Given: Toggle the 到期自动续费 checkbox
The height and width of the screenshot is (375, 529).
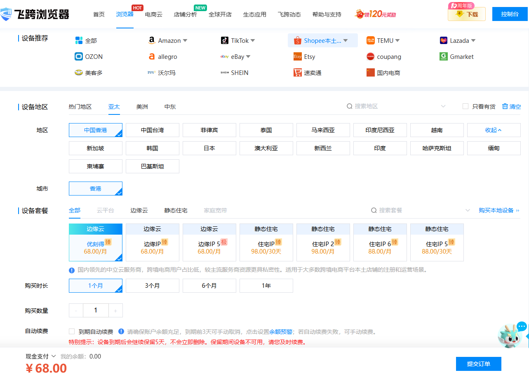Looking at the screenshot, I should point(72,332).
